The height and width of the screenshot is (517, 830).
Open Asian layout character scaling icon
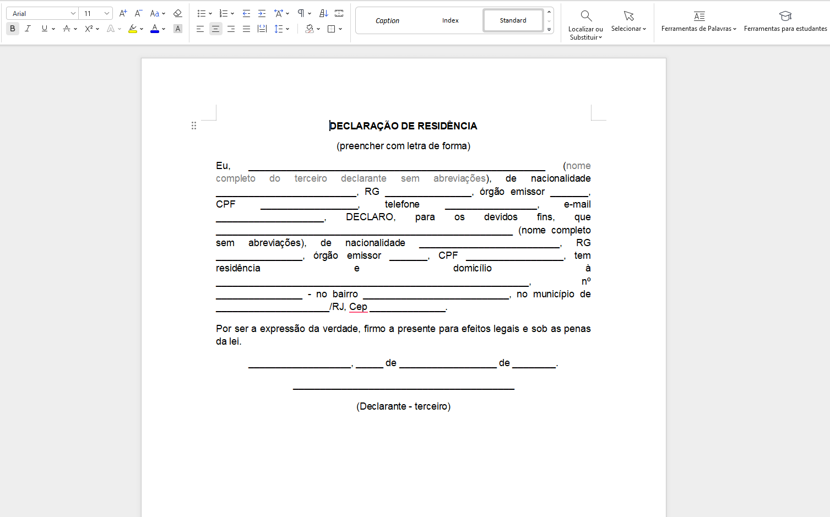click(x=279, y=13)
